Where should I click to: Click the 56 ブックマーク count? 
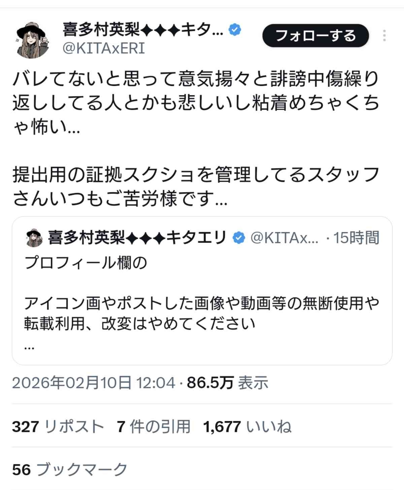click(x=70, y=469)
